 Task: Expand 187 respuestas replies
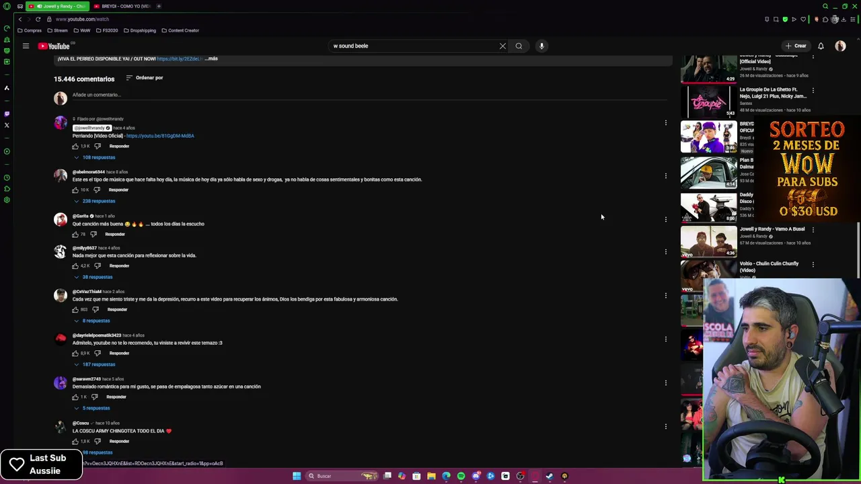pyautogui.click(x=95, y=364)
